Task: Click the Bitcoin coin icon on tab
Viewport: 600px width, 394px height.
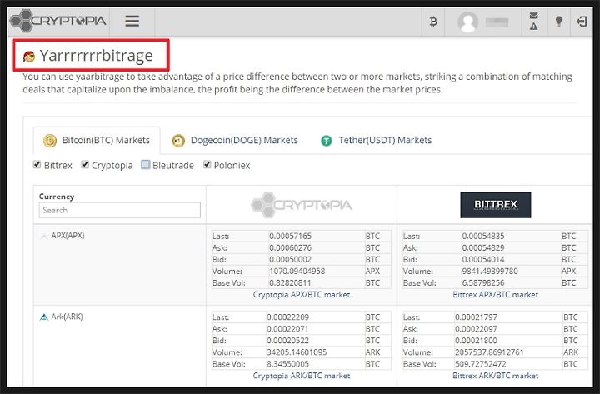Action: click(x=50, y=141)
